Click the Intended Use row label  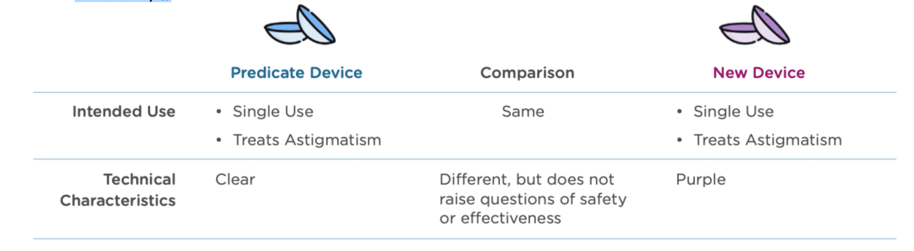pos(124,111)
